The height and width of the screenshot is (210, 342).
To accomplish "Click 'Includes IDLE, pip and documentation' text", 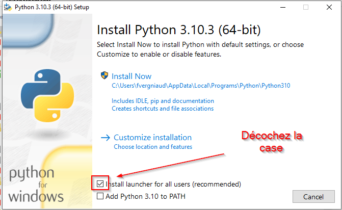I will [163, 101].
